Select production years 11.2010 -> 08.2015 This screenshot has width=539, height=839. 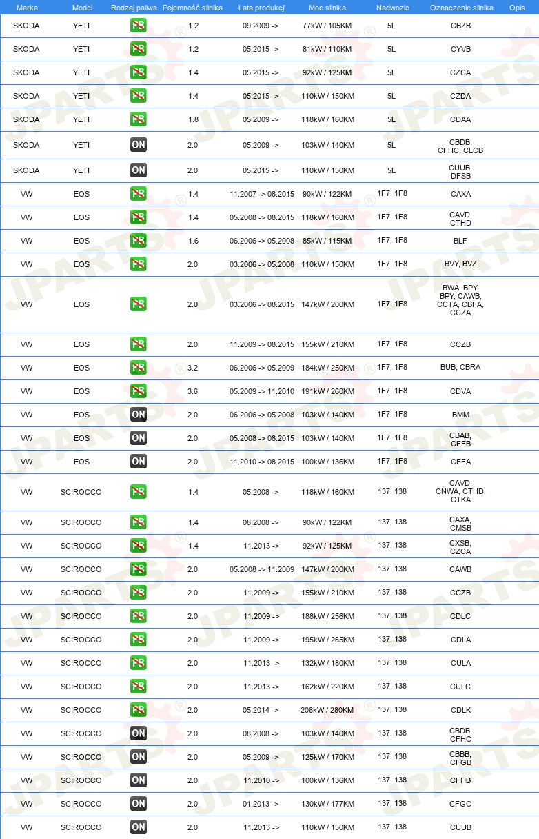click(262, 462)
